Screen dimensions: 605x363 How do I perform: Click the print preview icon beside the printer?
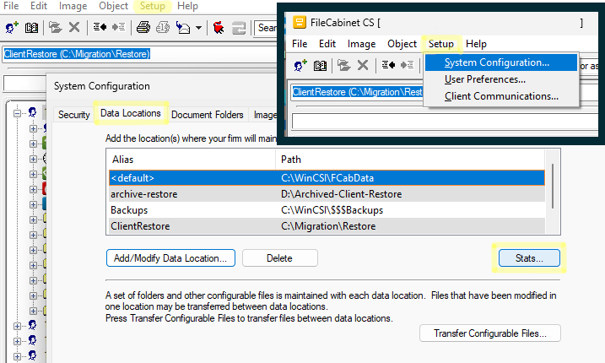[163, 27]
